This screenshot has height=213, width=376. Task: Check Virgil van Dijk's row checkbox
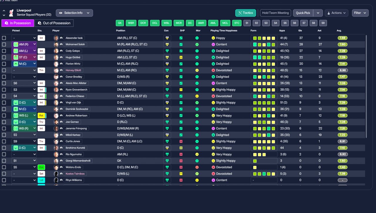click(x=4, y=102)
